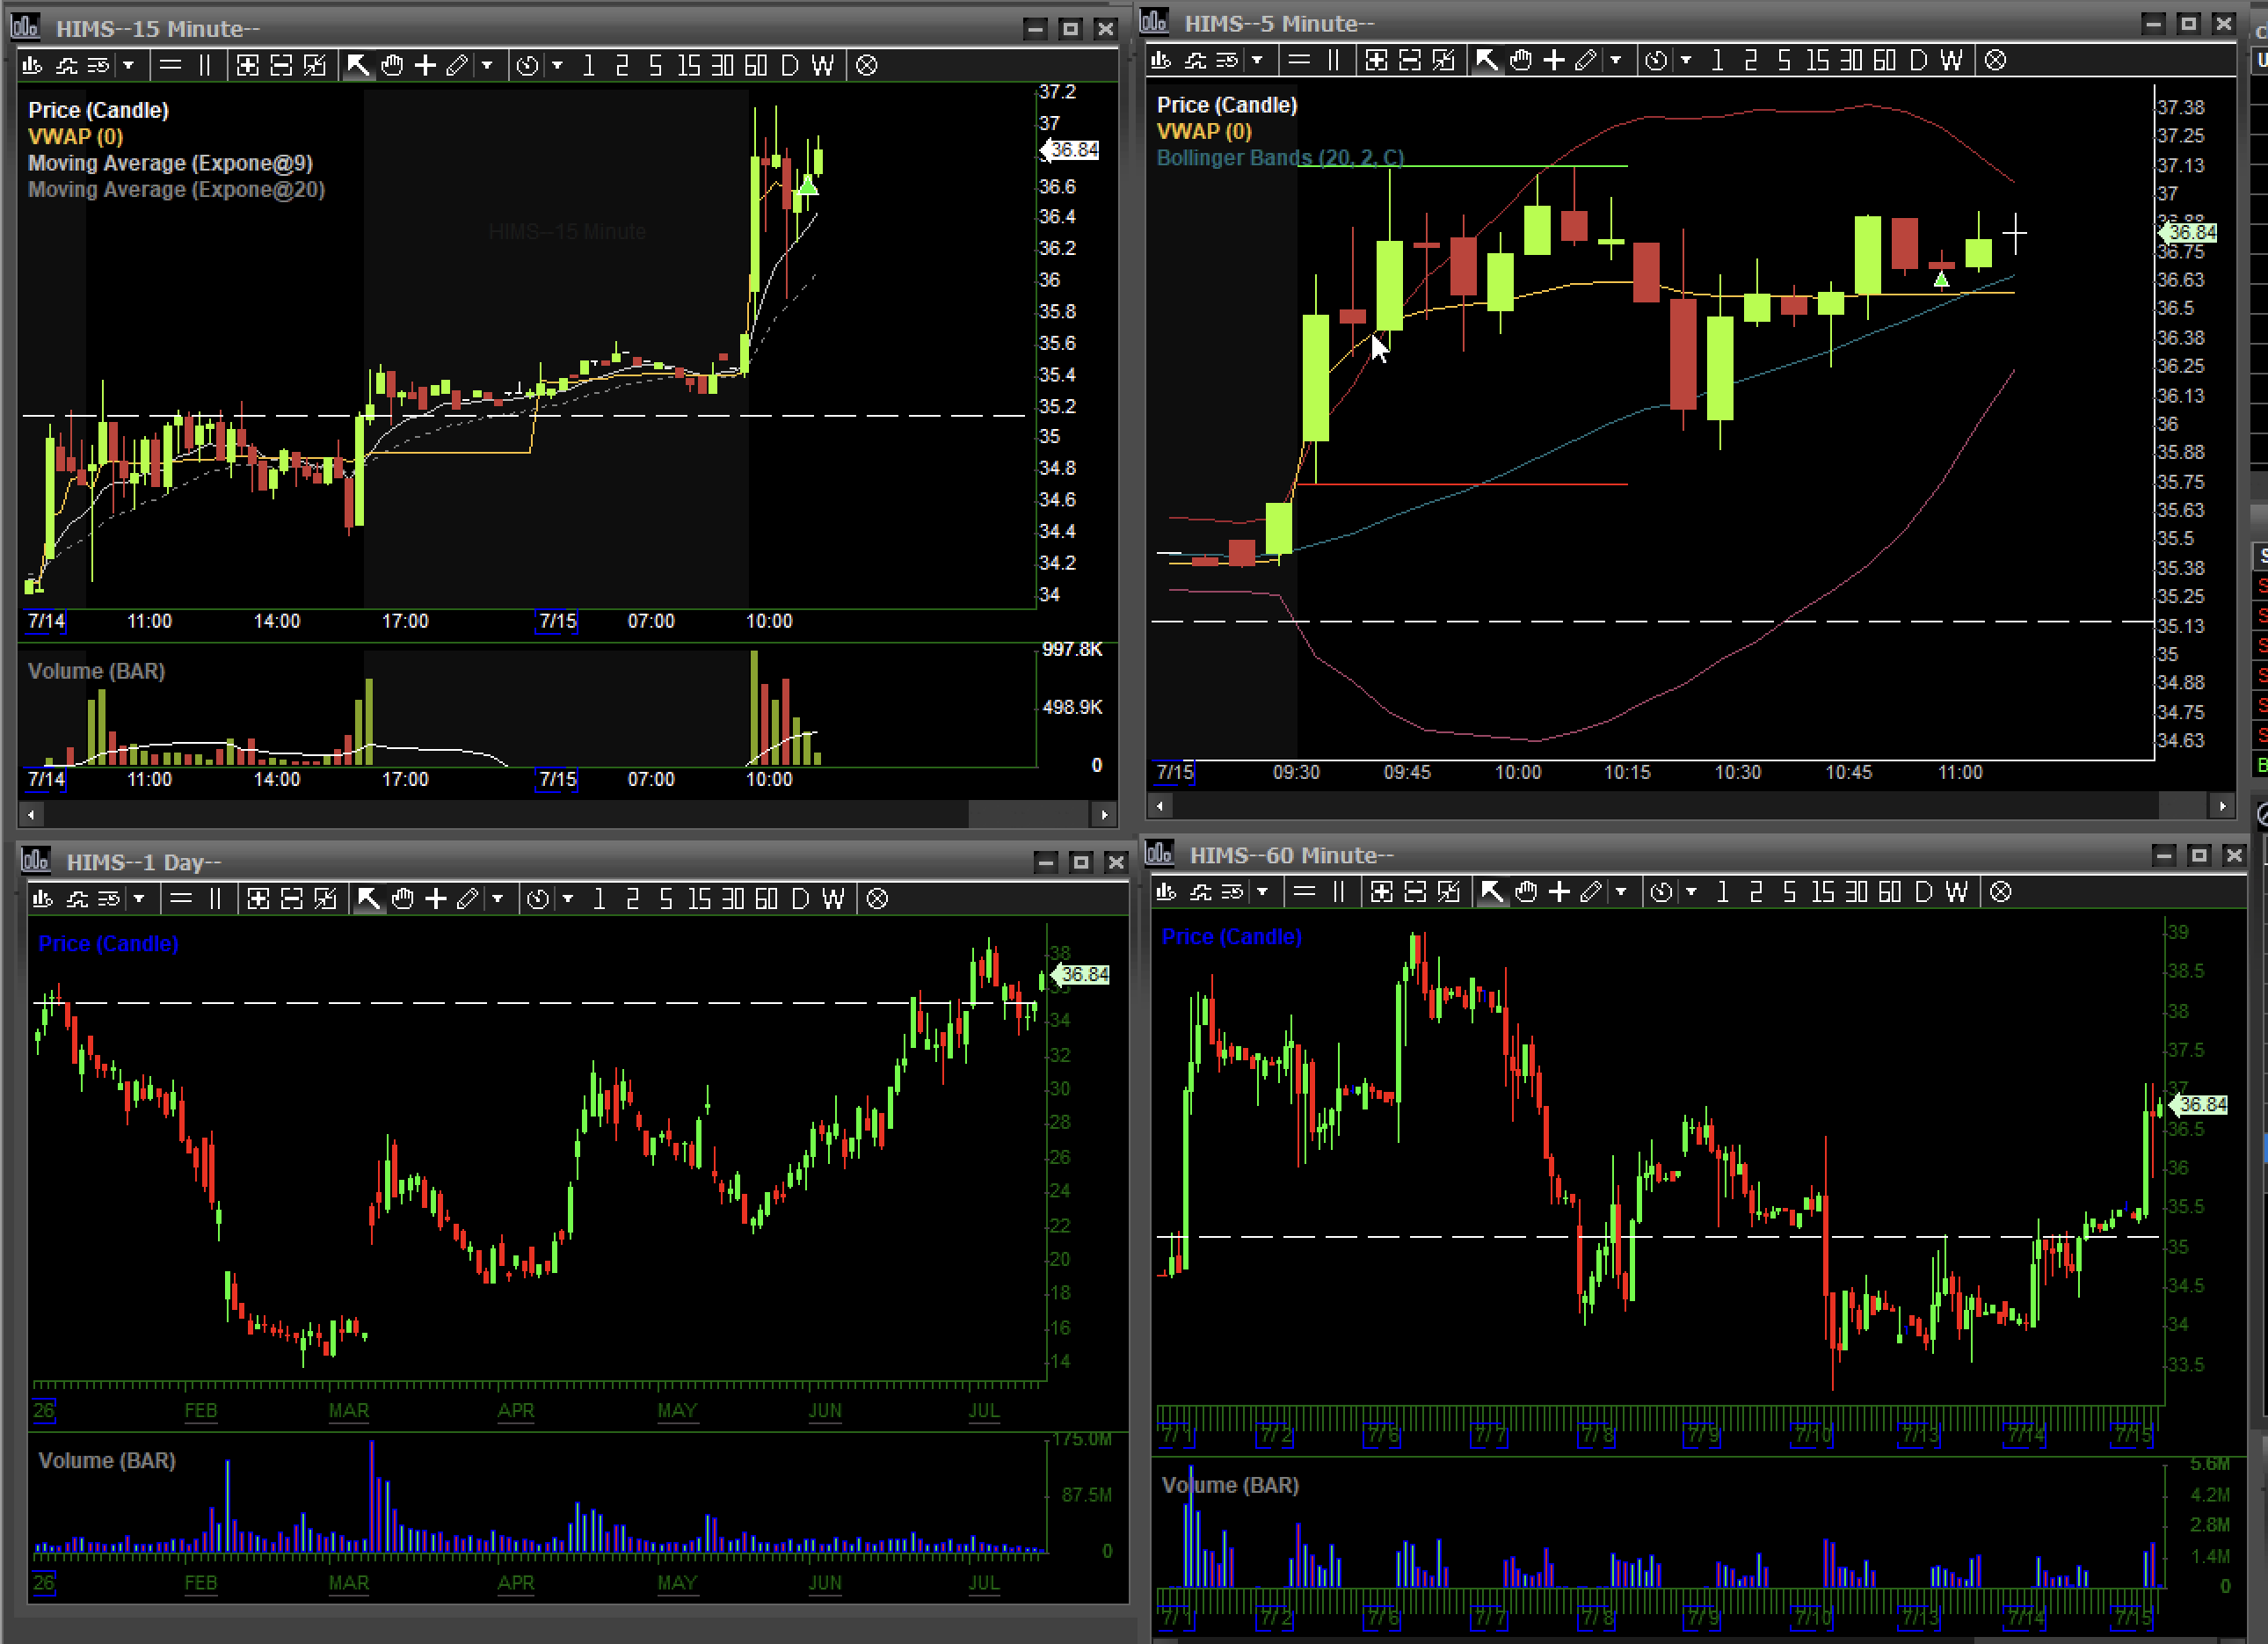Click 7/15 date marker on 15 Minute price axis
The image size is (2268, 1644).
click(x=557, y=621)
